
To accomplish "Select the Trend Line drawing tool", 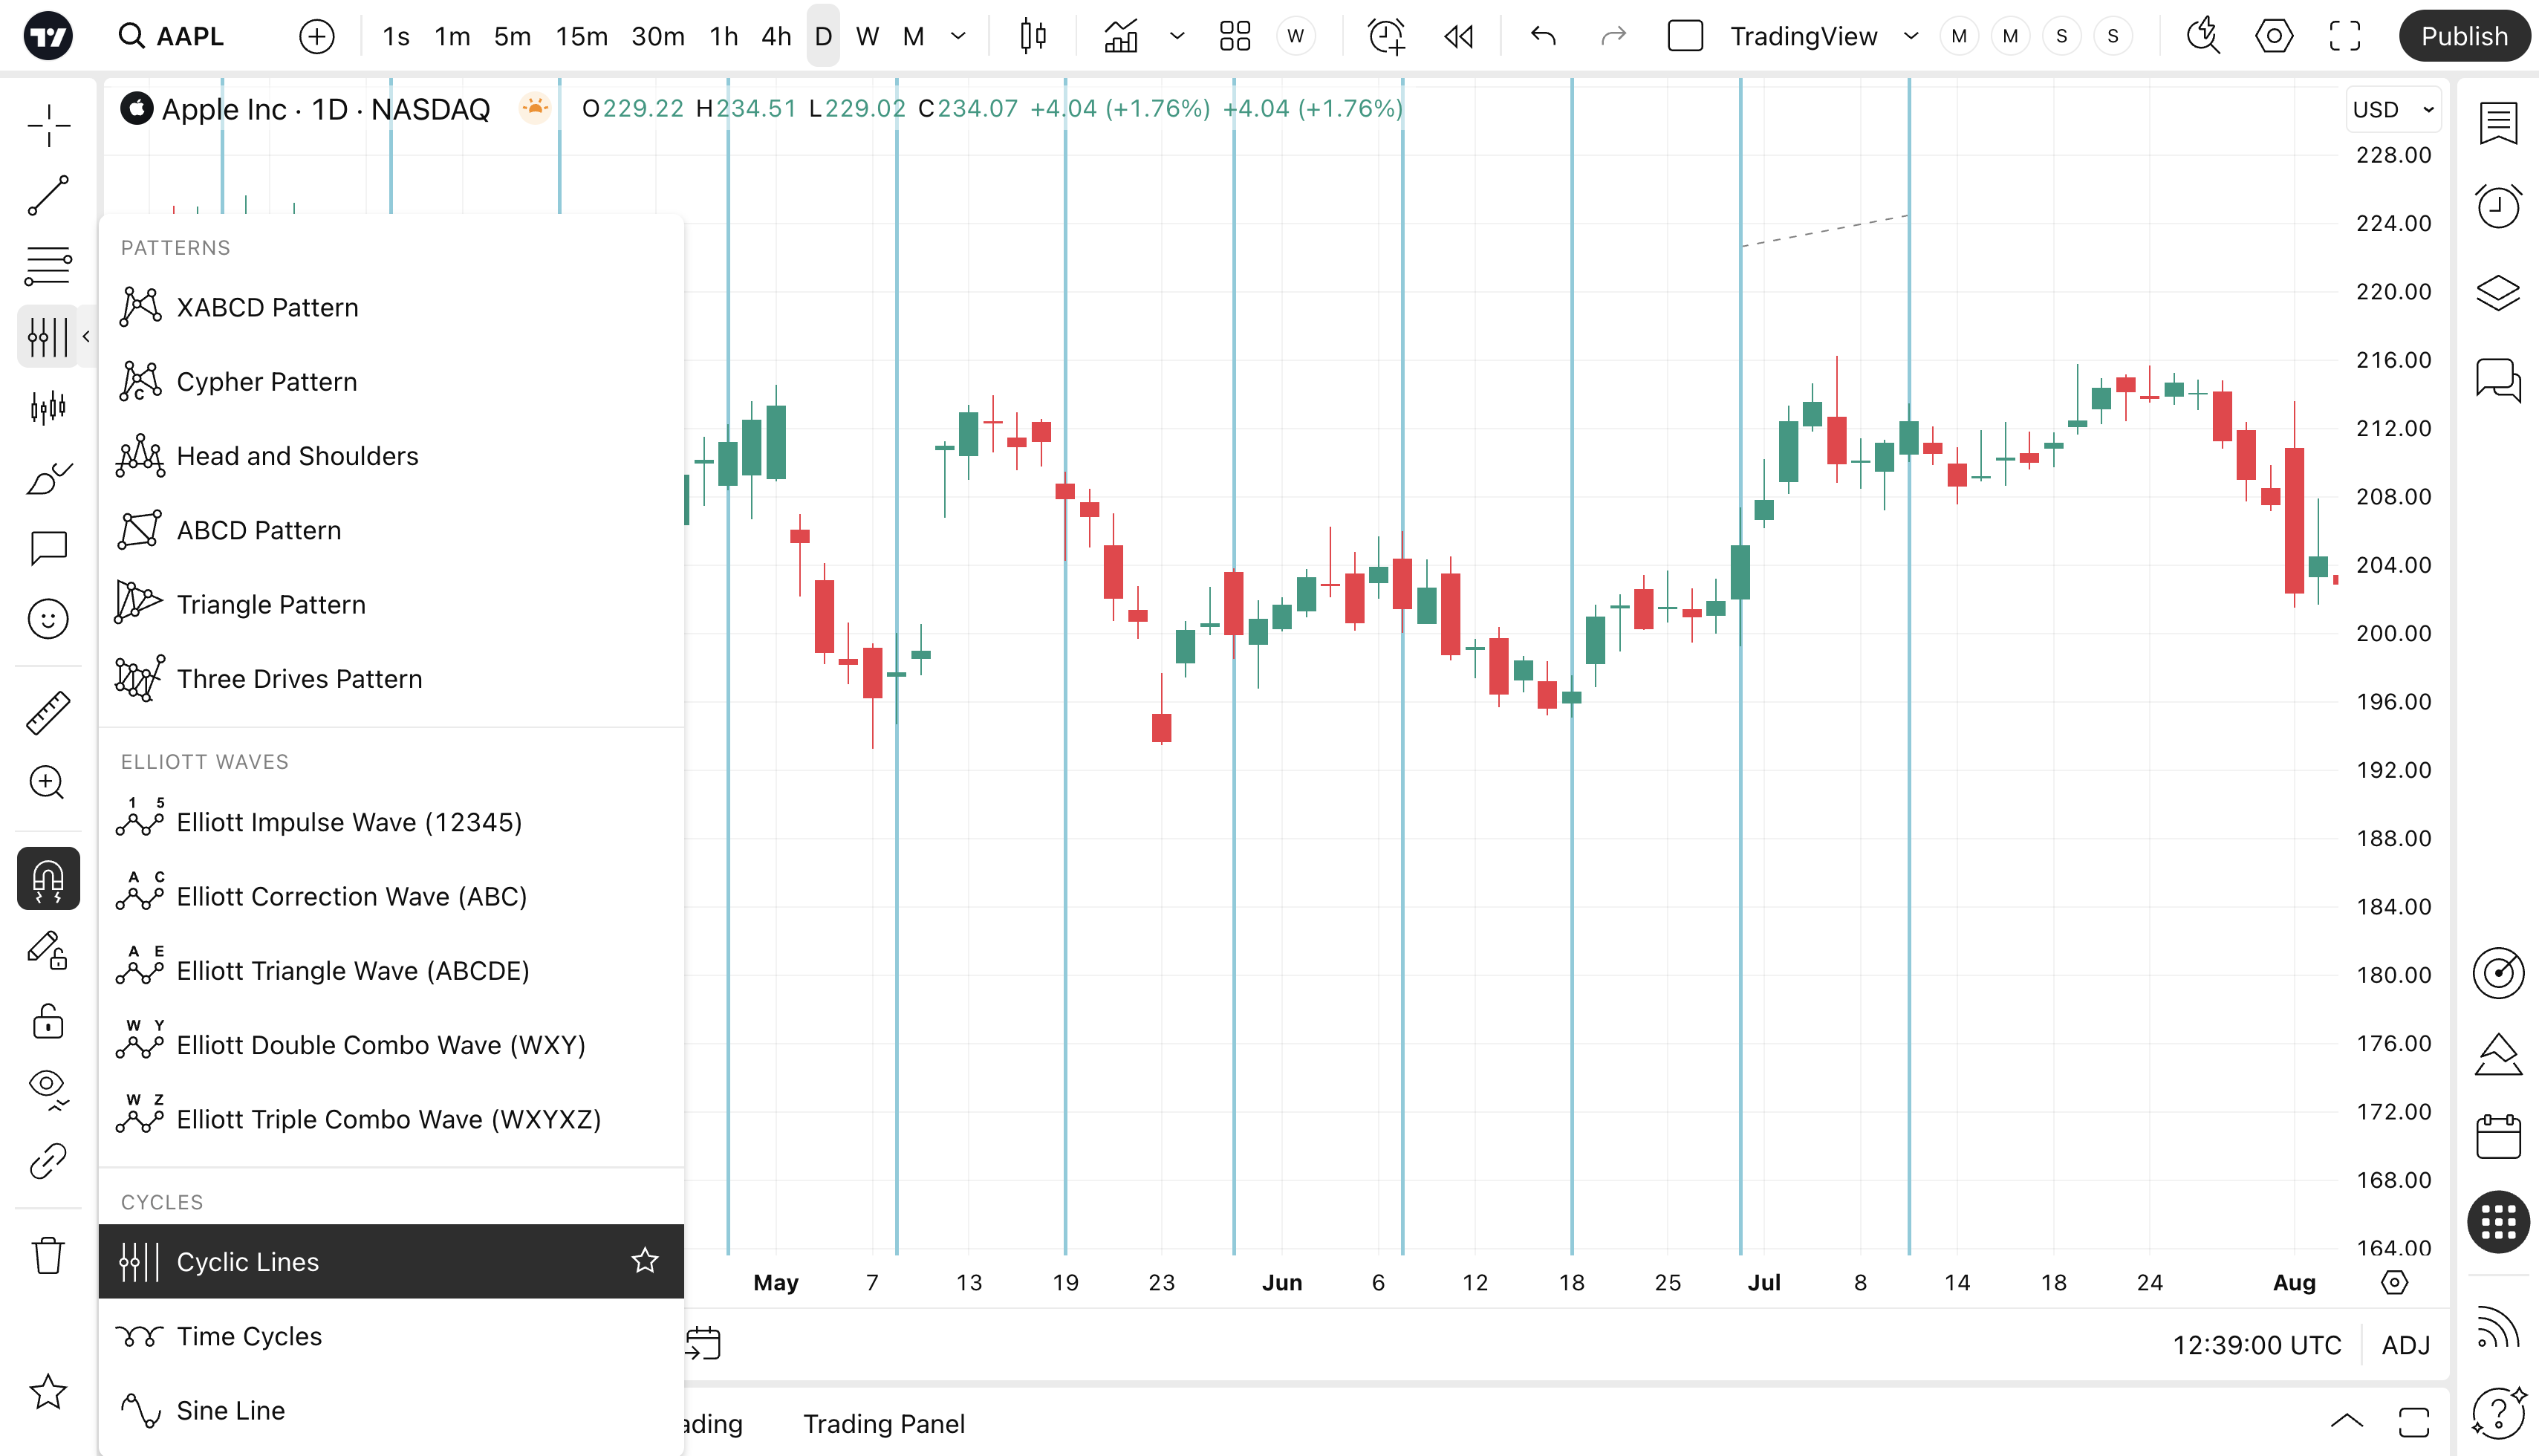I will (x=48, y=195).
